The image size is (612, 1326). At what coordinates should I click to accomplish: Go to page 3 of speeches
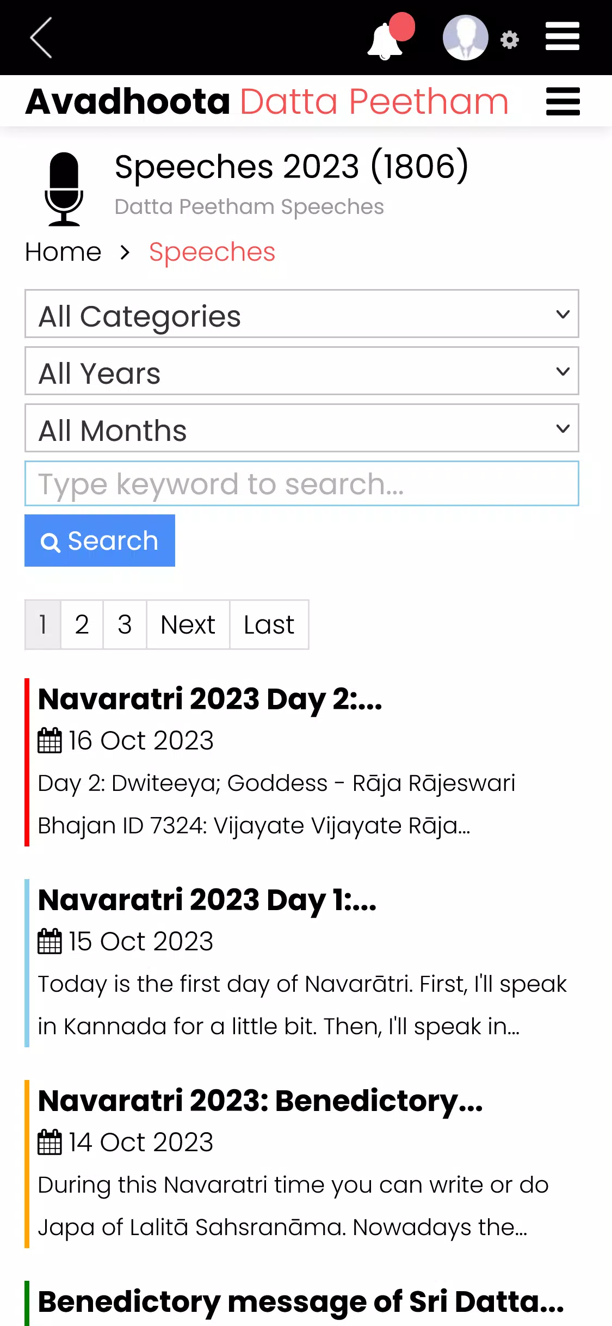point(125,625)
